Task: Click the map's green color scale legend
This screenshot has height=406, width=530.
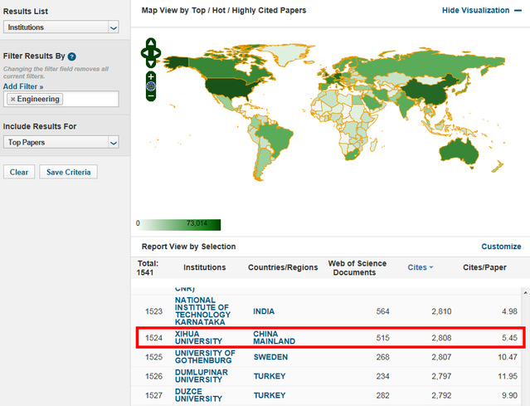Action: (178, 224)
